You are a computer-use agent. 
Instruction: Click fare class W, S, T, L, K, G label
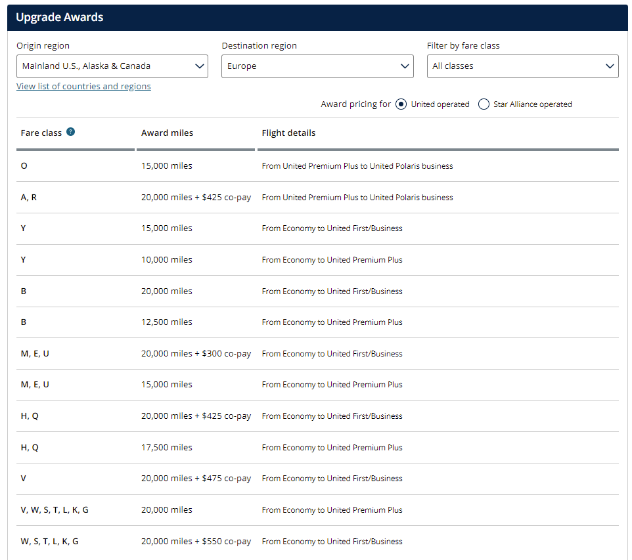[x=49, y=541]
